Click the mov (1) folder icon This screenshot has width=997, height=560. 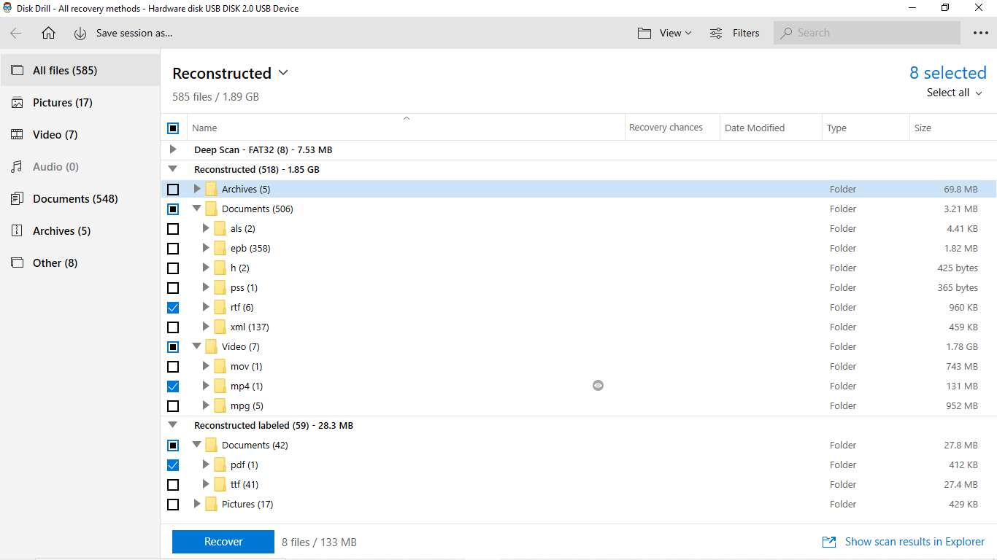(x=220, y=366)
